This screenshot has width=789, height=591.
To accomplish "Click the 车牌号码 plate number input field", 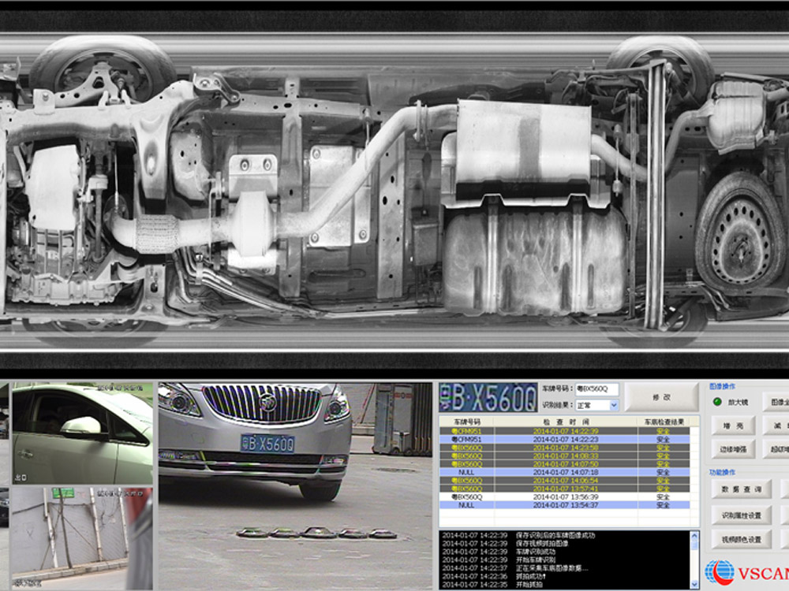I will (597, 389).
